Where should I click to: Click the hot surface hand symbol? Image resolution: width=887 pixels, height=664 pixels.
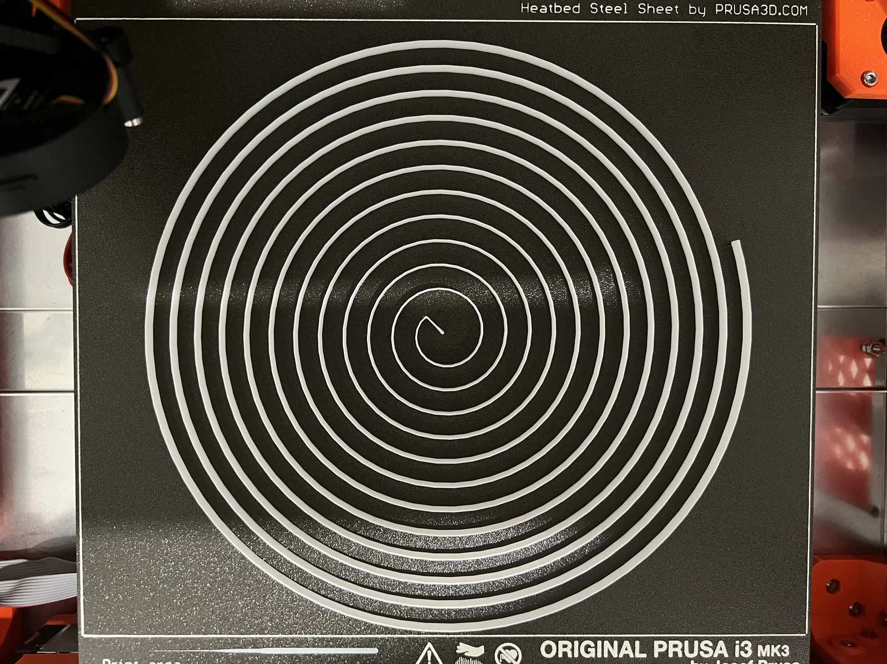pyautogui.click(x=469, y=654)
